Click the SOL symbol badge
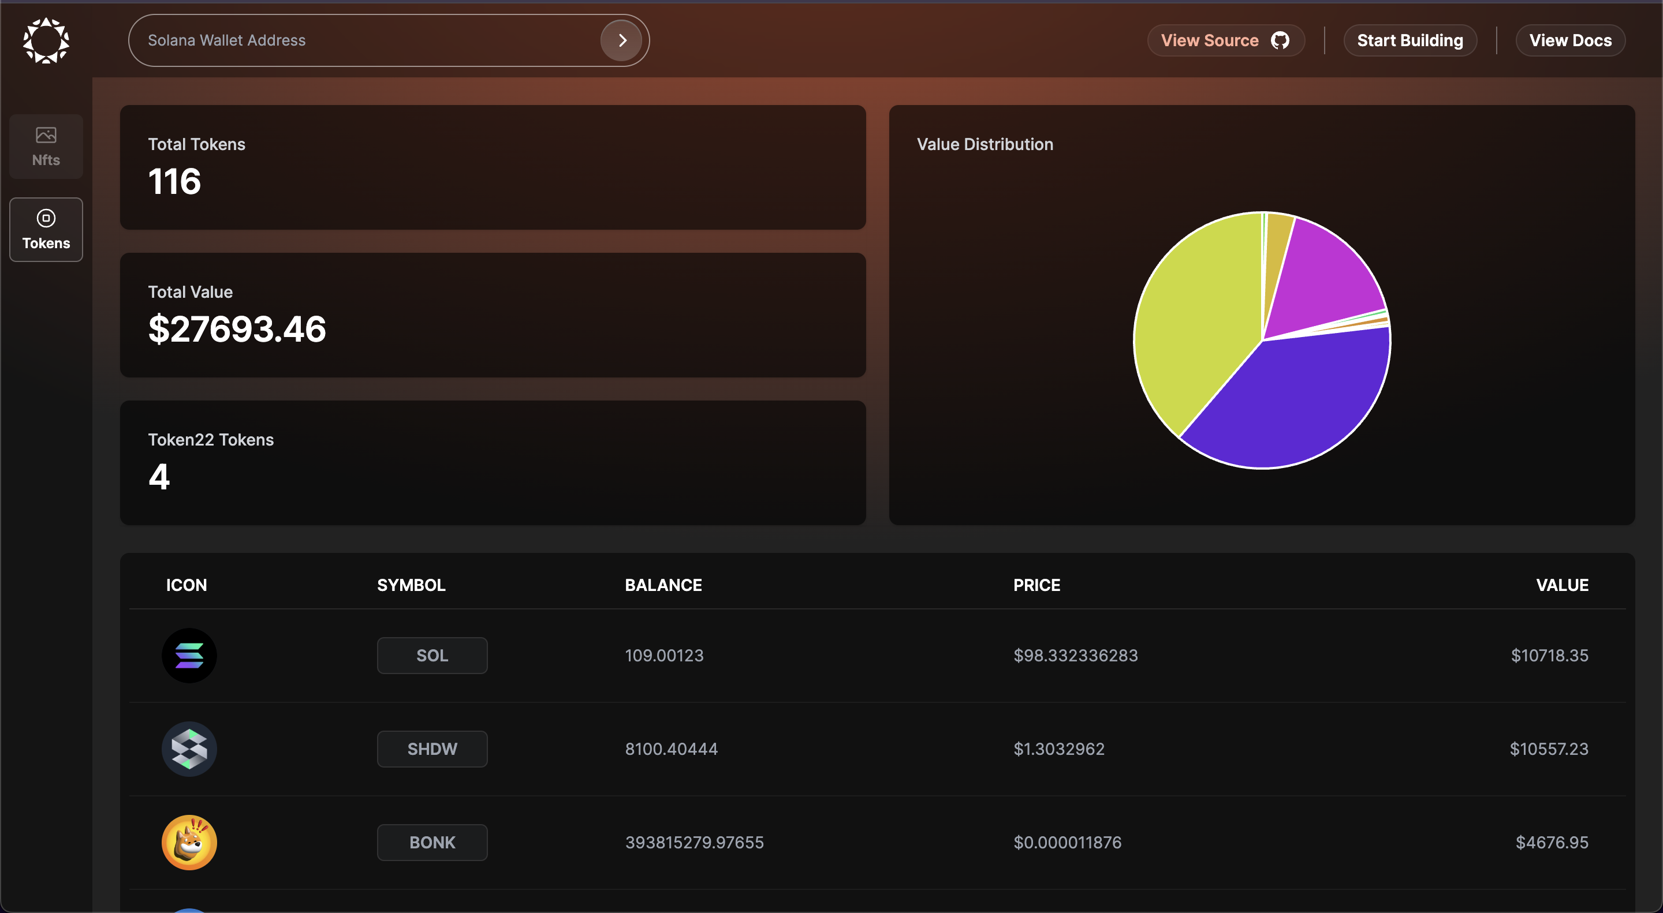This screenshot has height=913, width=1663. click(x=432, y=656)
